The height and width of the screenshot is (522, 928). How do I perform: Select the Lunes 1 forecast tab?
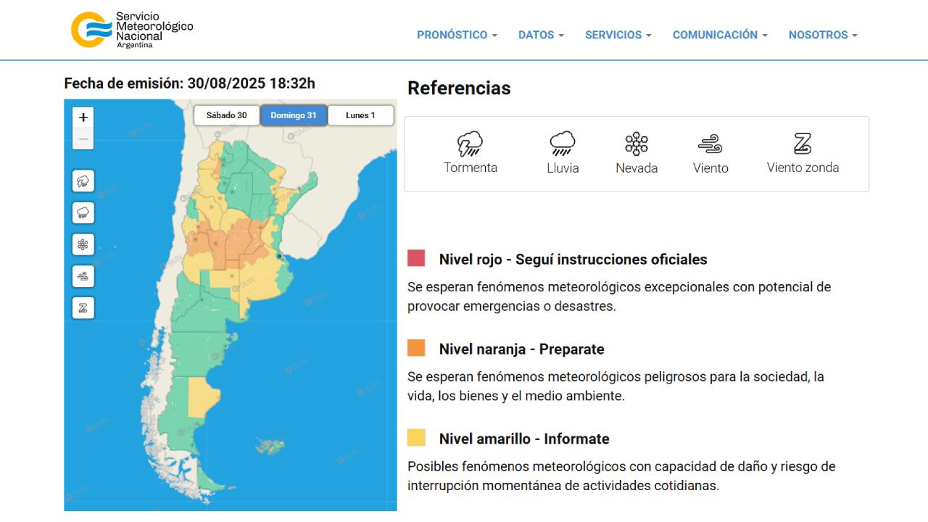click(x=360, y=115)
